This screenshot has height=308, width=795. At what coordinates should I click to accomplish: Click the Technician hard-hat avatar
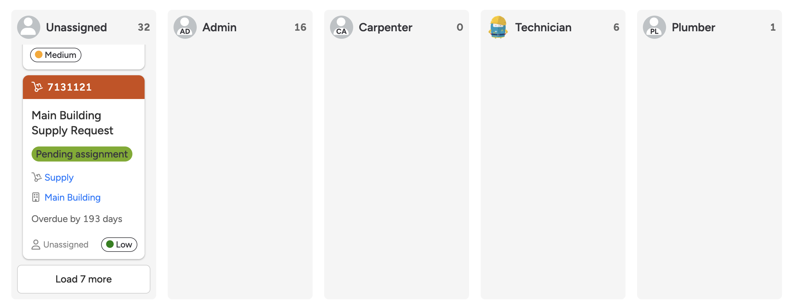coord(498,27)
